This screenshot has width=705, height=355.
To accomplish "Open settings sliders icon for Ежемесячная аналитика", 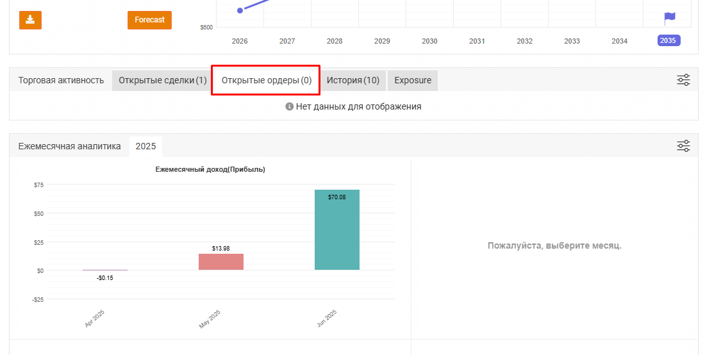I will [683, 146].
